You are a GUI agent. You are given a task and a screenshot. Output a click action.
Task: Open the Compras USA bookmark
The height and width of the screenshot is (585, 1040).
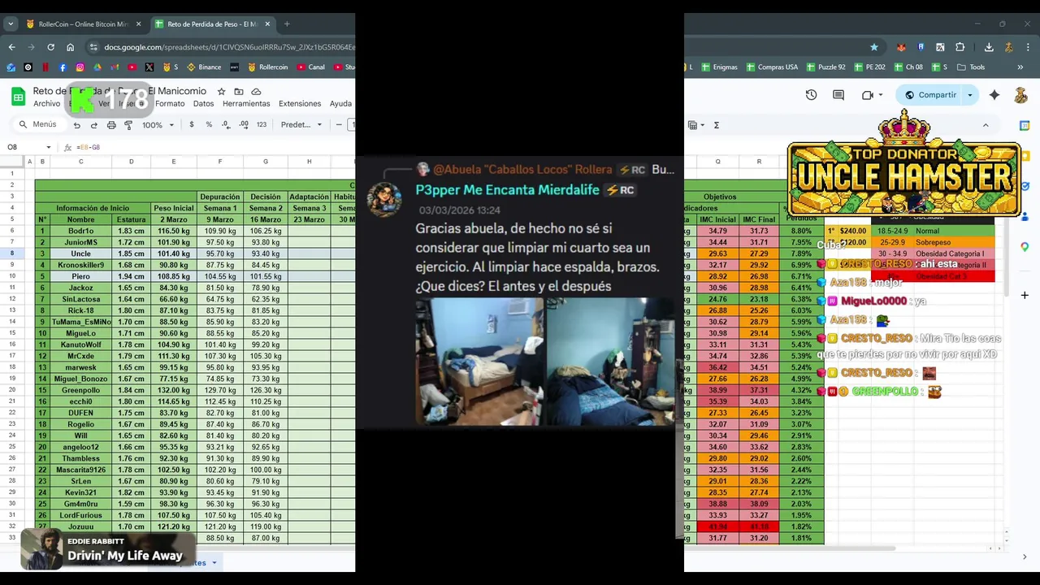click(x=772, y=67)
